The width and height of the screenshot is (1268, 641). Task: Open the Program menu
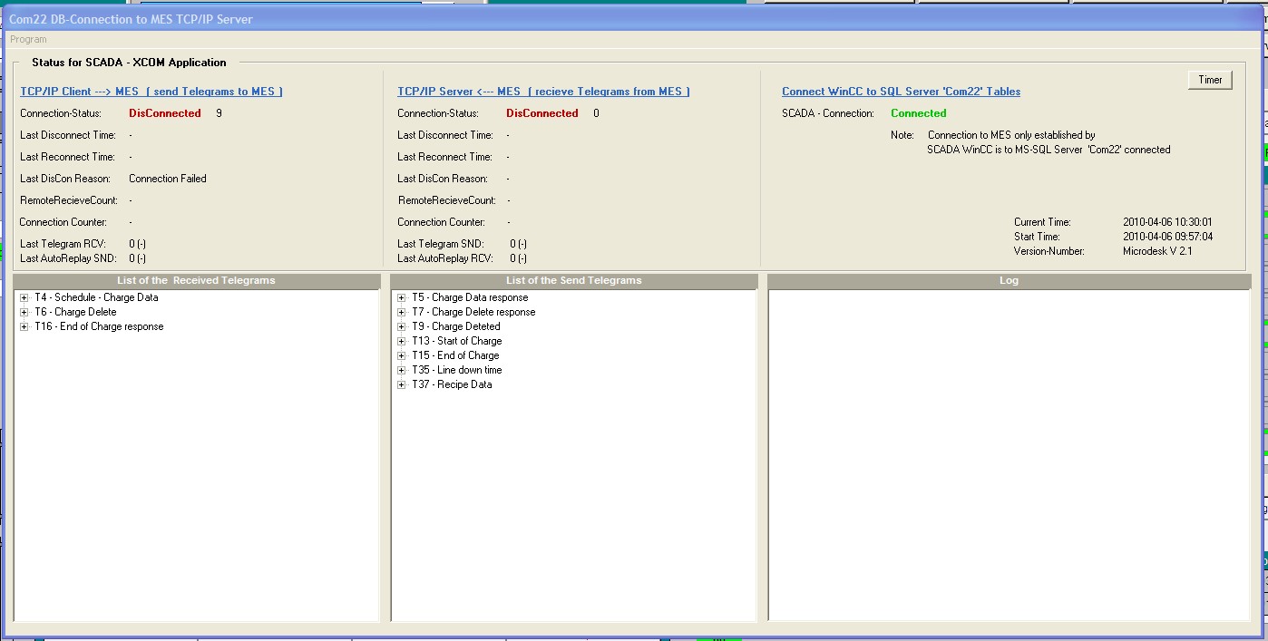28,39
